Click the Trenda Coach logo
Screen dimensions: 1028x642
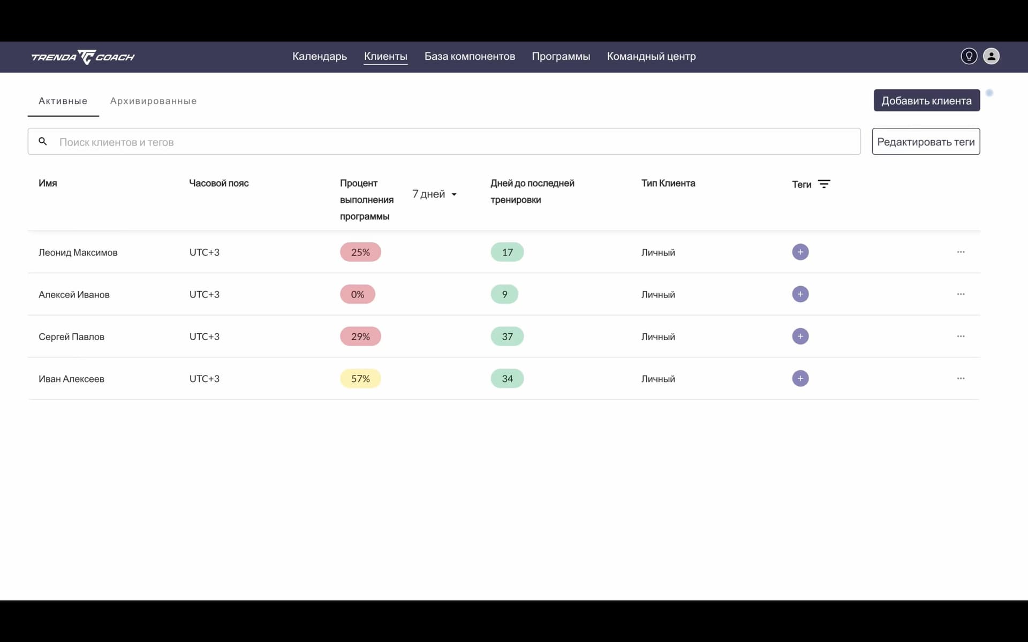click(x=83, y=57)
